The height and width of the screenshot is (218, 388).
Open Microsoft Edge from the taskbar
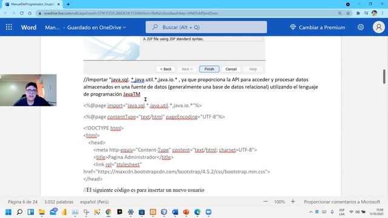click(x=197, y=212)
